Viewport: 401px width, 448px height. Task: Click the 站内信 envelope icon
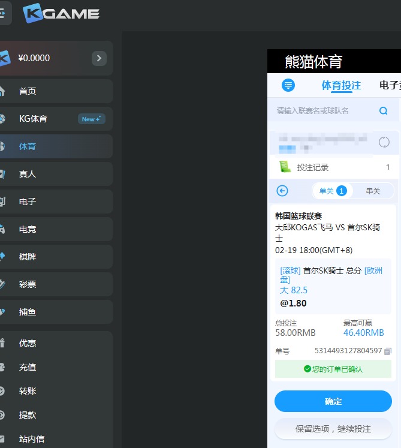[x=2, y=439]
